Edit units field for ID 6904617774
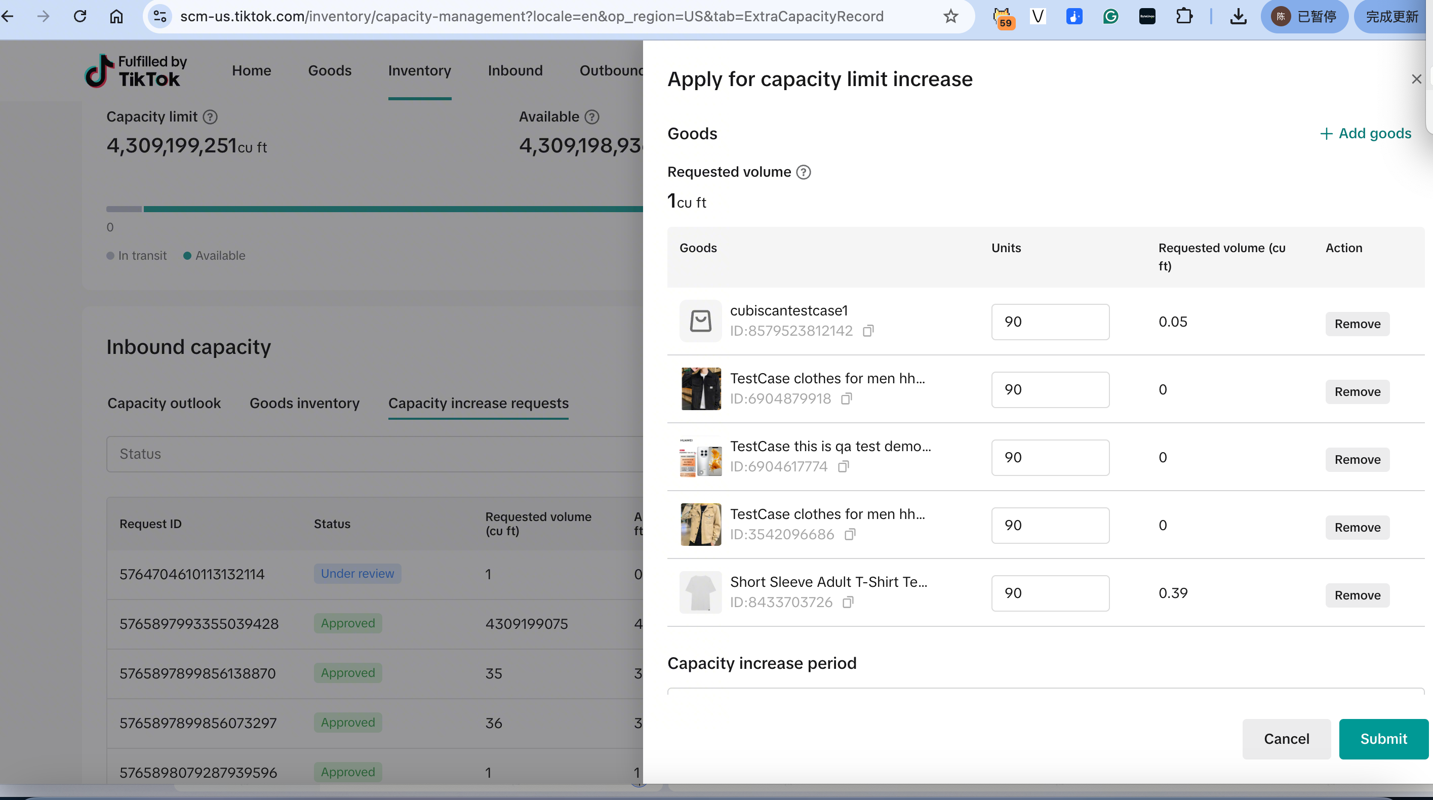Screen dimensions: 1433x800 1050,457
